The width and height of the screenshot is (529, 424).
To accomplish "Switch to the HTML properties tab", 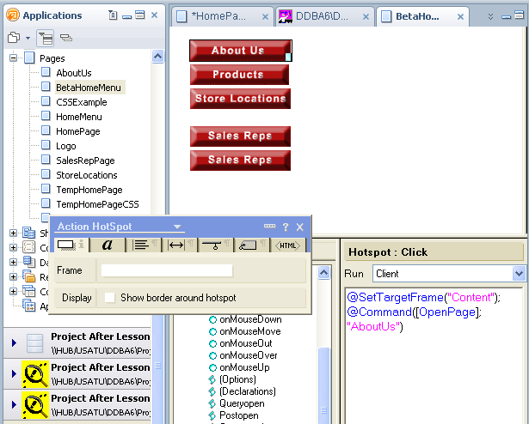I will coord(288,245).
